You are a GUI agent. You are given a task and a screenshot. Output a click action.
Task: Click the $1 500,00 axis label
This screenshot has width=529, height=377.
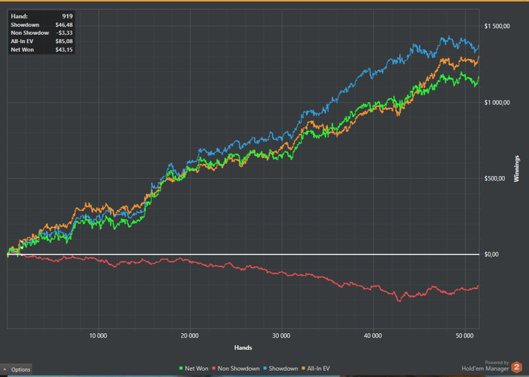point(497,26)
